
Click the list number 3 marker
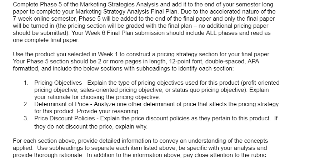click(25, 119)
